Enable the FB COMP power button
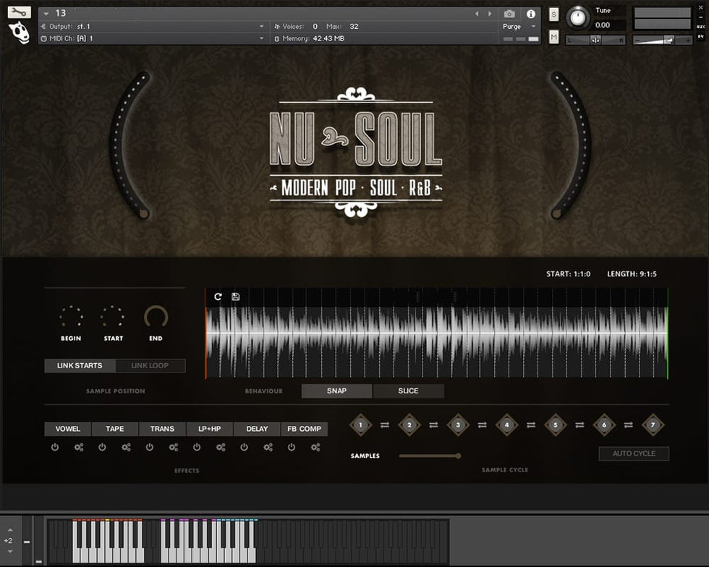The height and width of the screenshot is (567, 709). [292, 448]
